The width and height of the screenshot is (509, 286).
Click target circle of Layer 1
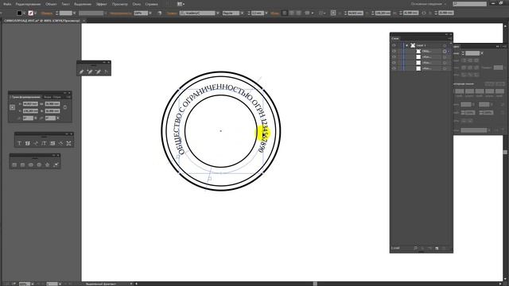click(x=445, y=45)
